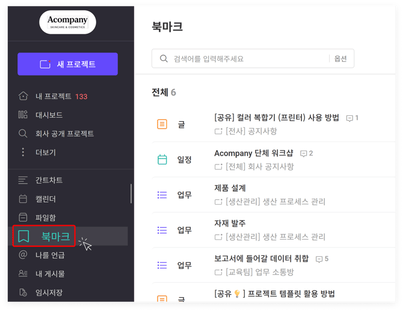Expand the More (더보기) menu
Image resolution: width=403 pixels, height=311 pixels.
click(45, 152)
